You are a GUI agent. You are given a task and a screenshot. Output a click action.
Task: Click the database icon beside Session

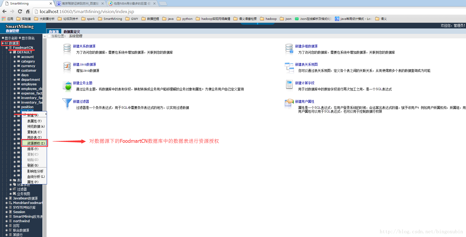click(x=10, y=212)
